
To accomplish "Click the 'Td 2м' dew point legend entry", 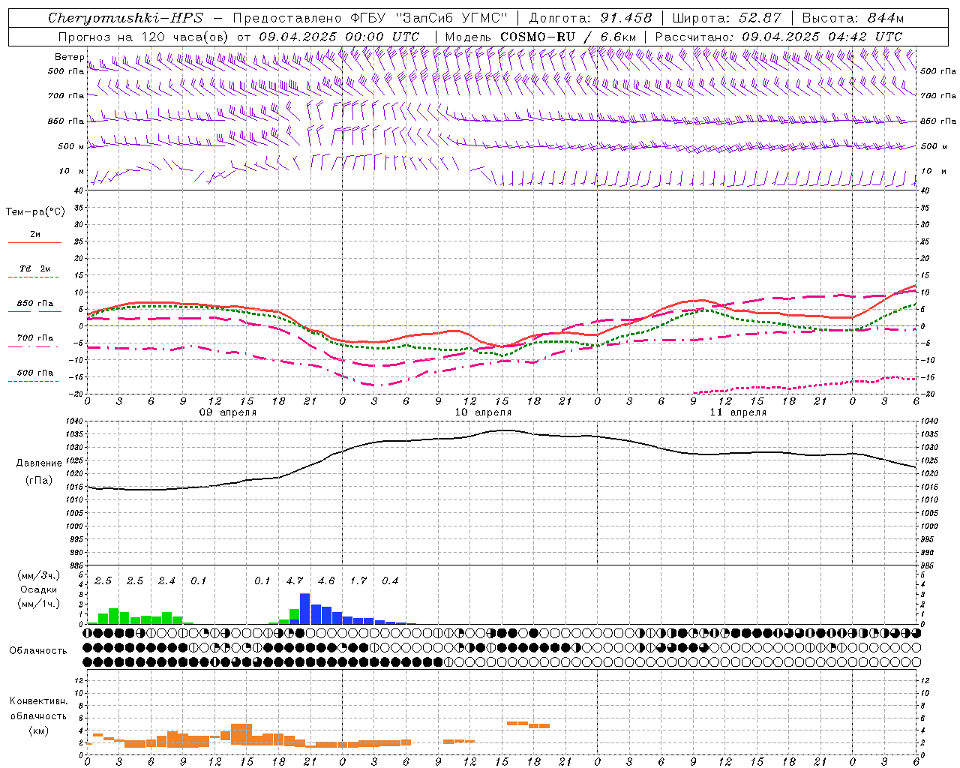I will 34,268.
